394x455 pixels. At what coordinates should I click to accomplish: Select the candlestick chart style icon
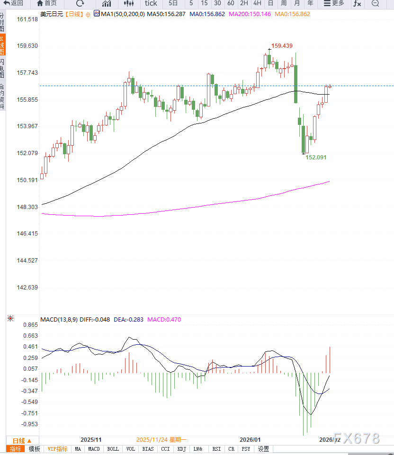coord(128,3)
